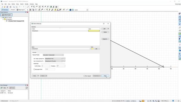Open the Window menu
The width and height of the screenshot is (181, 102).
coord(32,4)
